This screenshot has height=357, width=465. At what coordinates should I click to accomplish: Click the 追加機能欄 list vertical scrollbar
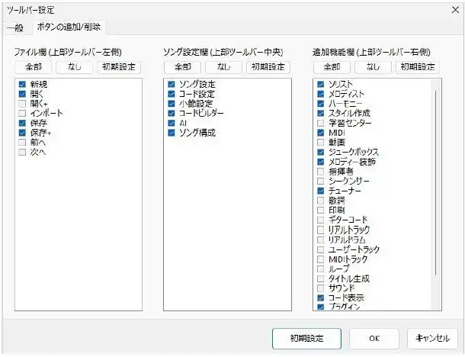(437, 191)
